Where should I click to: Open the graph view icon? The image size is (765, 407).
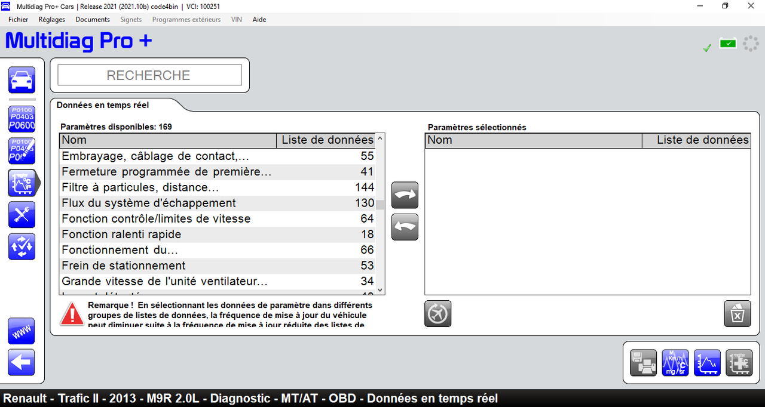[707, 362]
